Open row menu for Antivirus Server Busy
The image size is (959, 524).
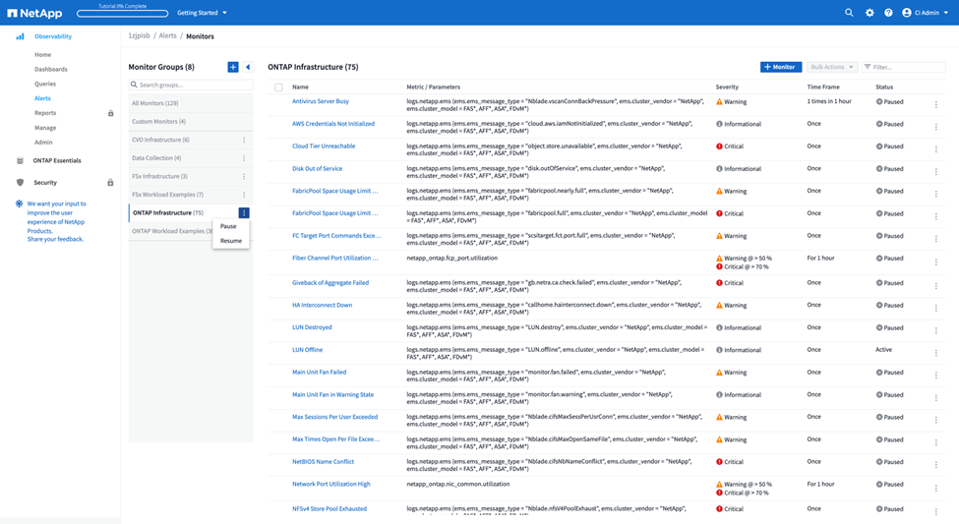pyautogui.click(x=935, y=104)
